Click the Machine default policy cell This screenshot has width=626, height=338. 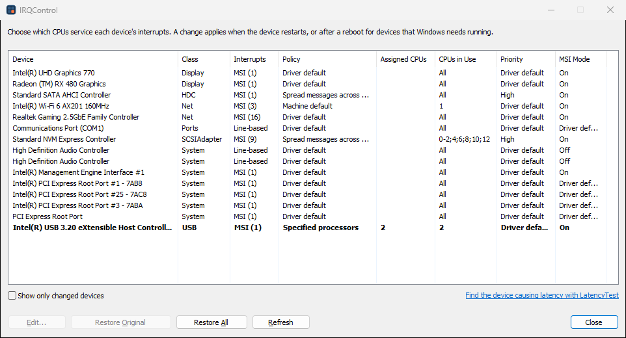point(307,106)
